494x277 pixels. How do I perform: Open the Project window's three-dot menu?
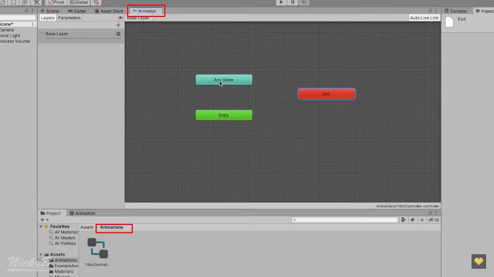pos(436,213)
